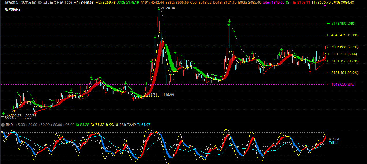Click the yellow arrow beside 4542.439(19.1%)
This screenshot has width=367, height=164.
(328, 35)
